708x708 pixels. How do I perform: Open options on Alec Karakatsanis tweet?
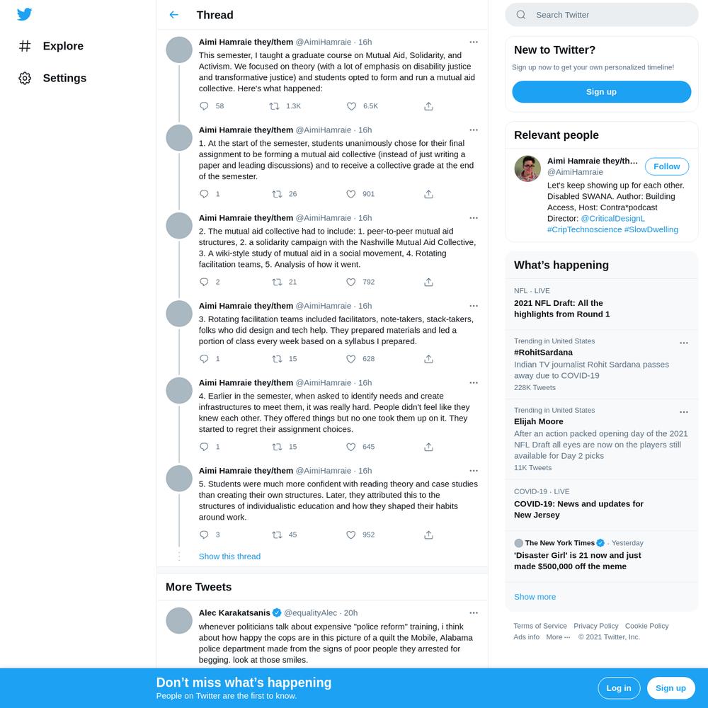pyautogui.click(x=473, y=613)
